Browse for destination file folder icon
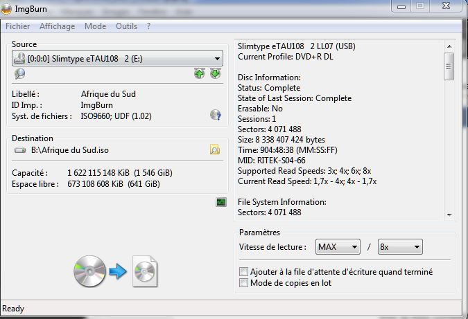468x319 pixels. pyautogui.click(x=215, y=149)
